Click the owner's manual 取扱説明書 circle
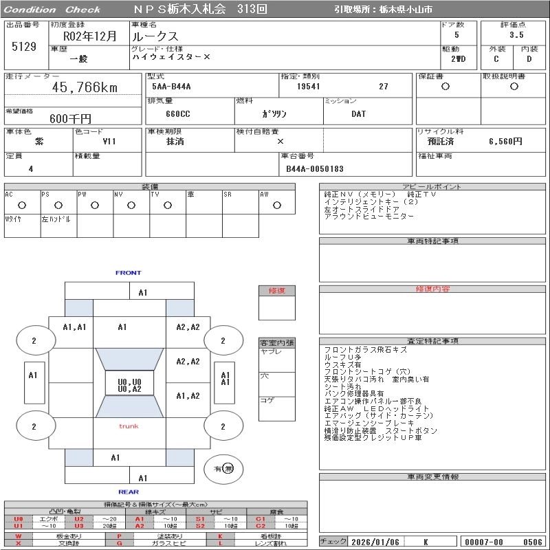This screenshot has height=550, width=550. 514,87
